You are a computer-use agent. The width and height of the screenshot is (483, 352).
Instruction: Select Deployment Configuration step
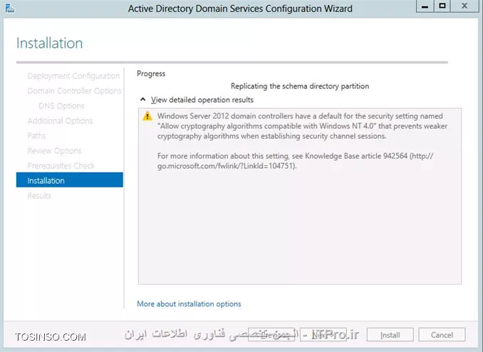(x=73, y=76)
